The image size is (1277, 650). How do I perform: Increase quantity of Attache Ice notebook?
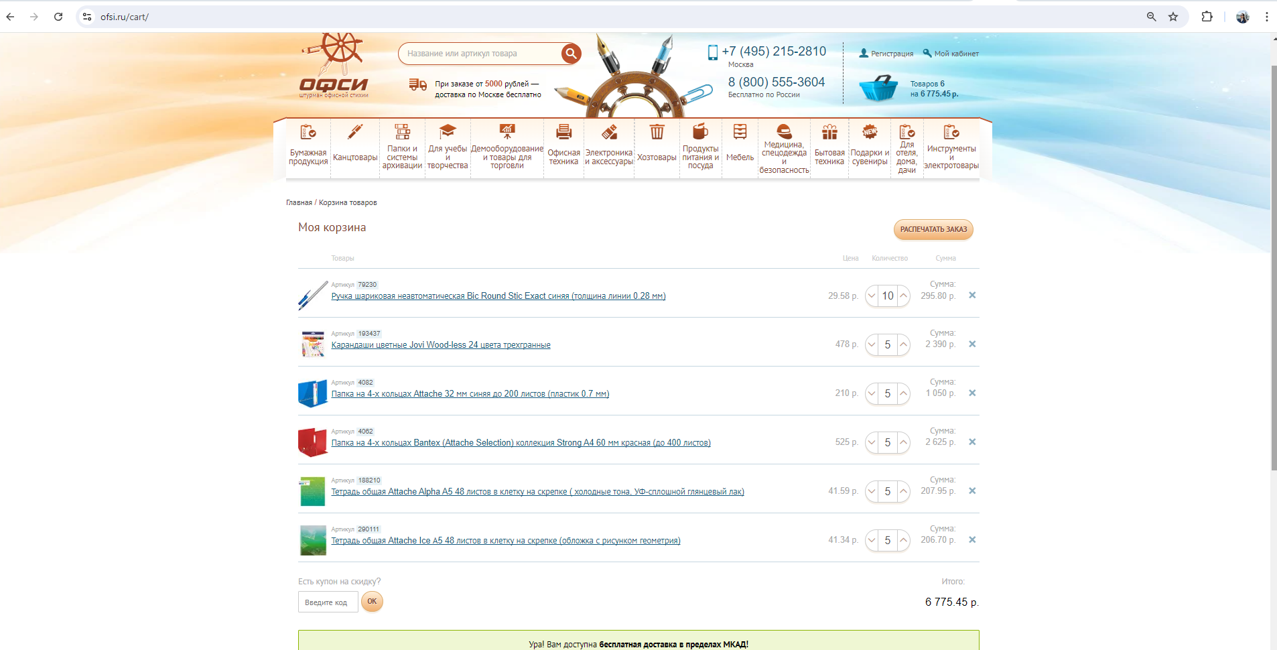[903, 540]
